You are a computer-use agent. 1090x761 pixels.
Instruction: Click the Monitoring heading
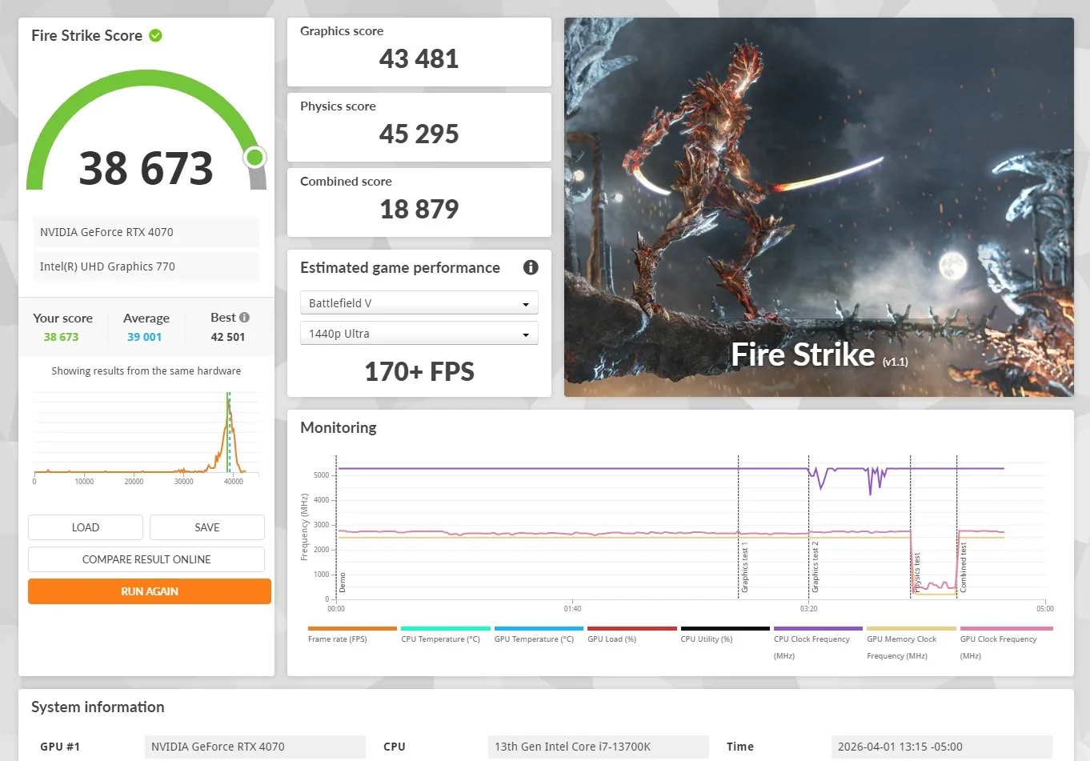coord(339,427)
